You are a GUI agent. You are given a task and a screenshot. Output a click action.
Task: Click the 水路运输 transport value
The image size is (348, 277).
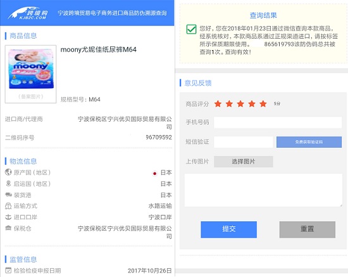coord(160,206)
